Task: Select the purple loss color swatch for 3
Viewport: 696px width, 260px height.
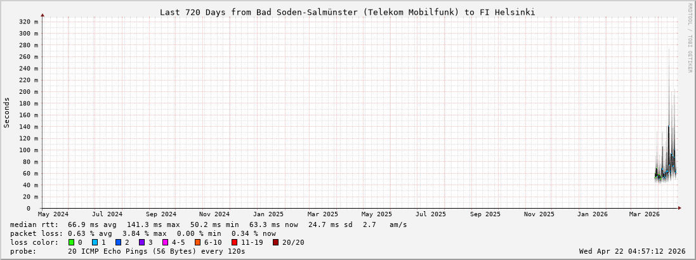Action: pyautogui.click(x=141, y=242)
